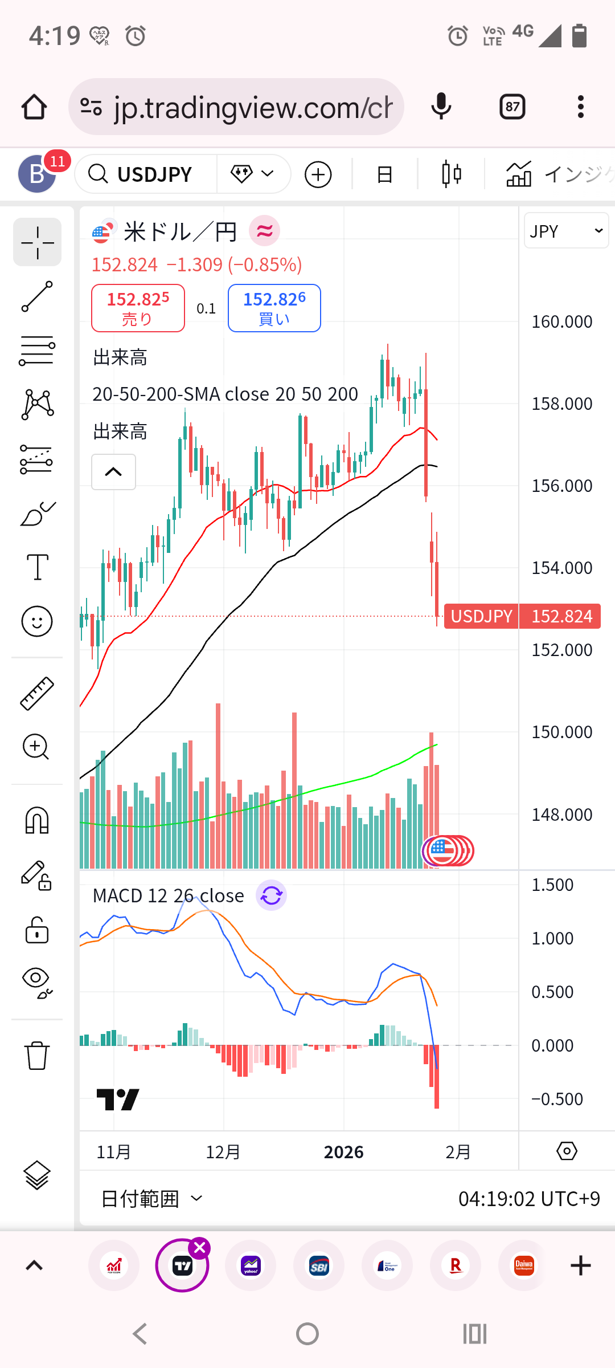Toggle lock all drawings
This screenshot has height=1368, width=615.
[37, 930]
